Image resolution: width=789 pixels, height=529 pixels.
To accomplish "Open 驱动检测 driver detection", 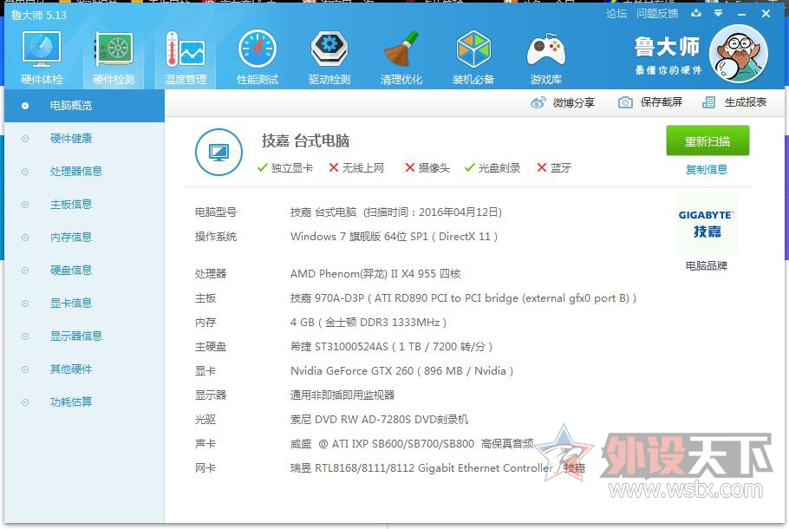I will [x=329, y=57].
